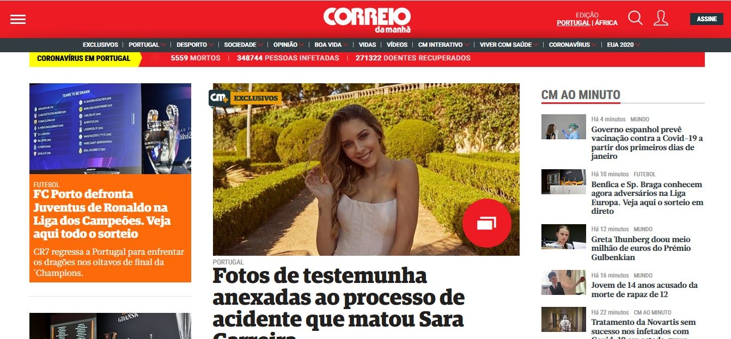Read Governo espanhol vacinação Covid-19 article
Image resolution: width=731 pixels, height=339 pixels.
point(647,143)
